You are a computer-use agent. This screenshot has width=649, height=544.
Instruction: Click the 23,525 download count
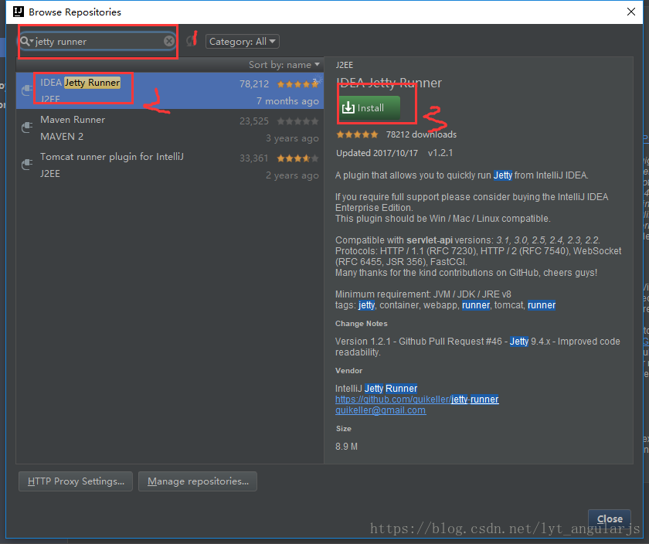tap(254, 121)
